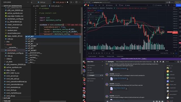The width and height of the screenshot is (181, 102).
Task: Open TradingView quick search magnifier
Action: (x=166, y=5)
